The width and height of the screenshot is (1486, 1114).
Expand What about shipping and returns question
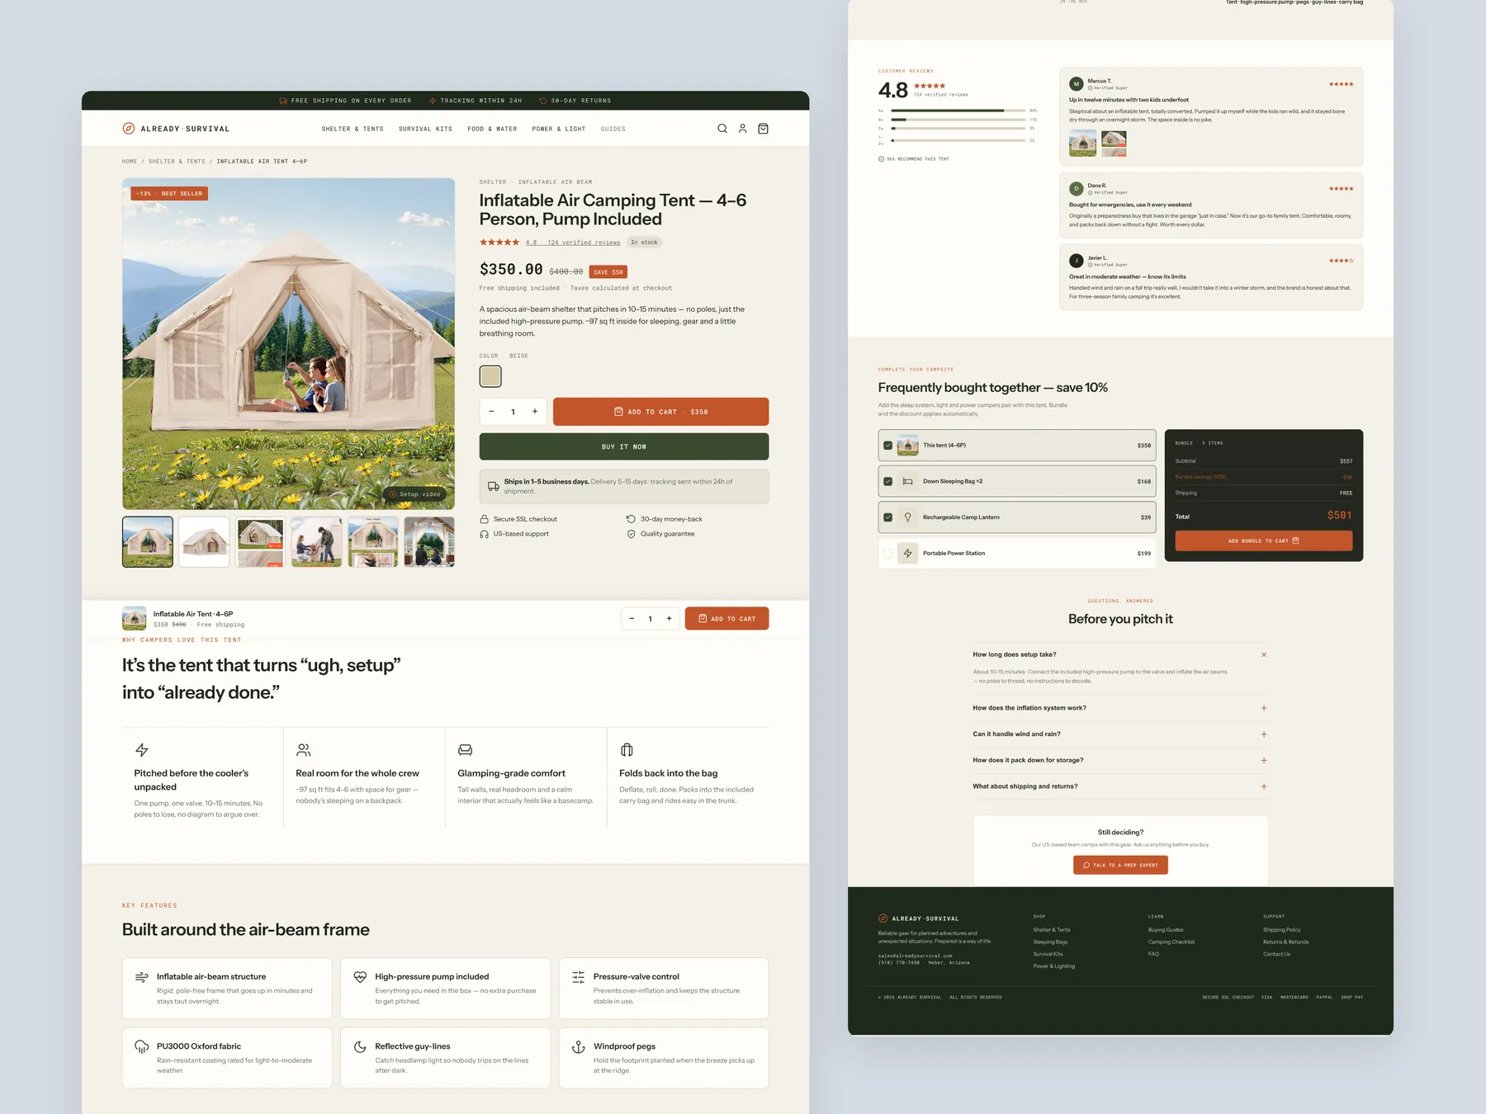(x=1119, y=786)
